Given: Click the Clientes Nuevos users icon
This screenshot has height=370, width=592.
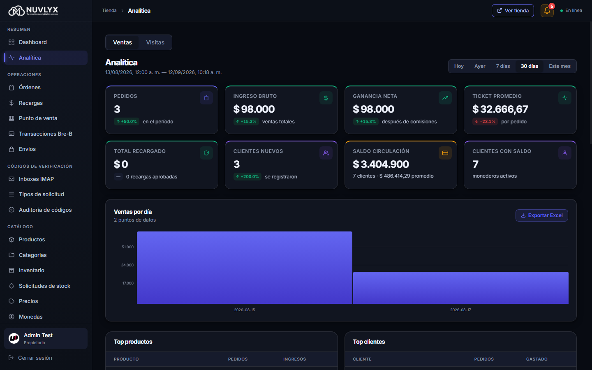Looking at the screenshot, I should click(x=326, y=153).
